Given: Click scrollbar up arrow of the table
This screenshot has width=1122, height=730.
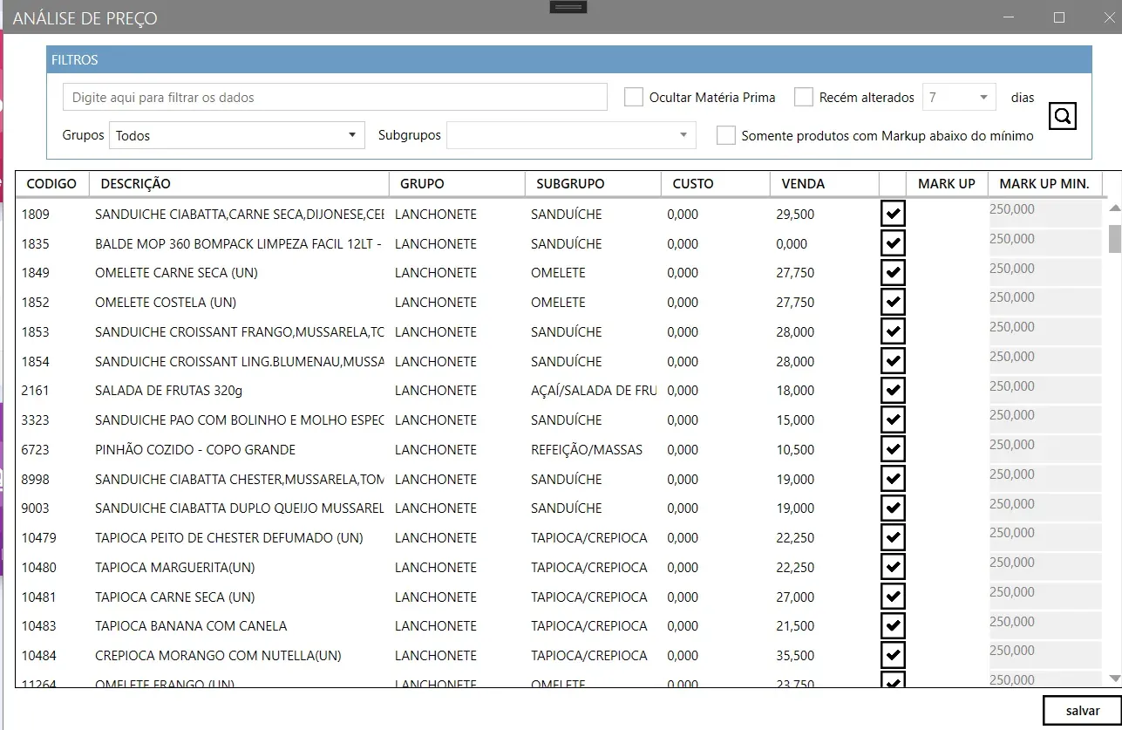Looking at the screenshot, I should tap(1114, 208).
